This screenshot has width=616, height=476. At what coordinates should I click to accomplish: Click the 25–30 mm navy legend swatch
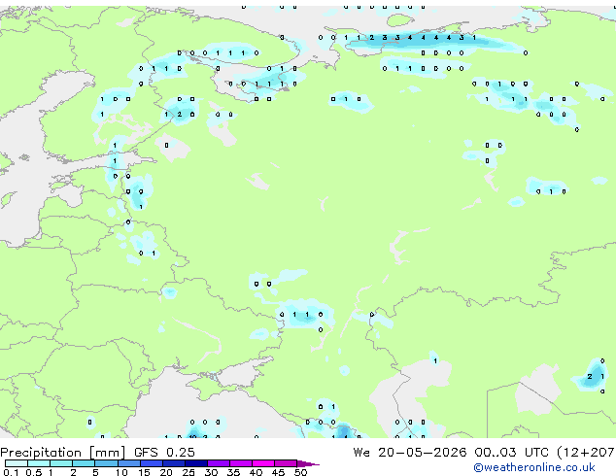[x=196, y=463]
